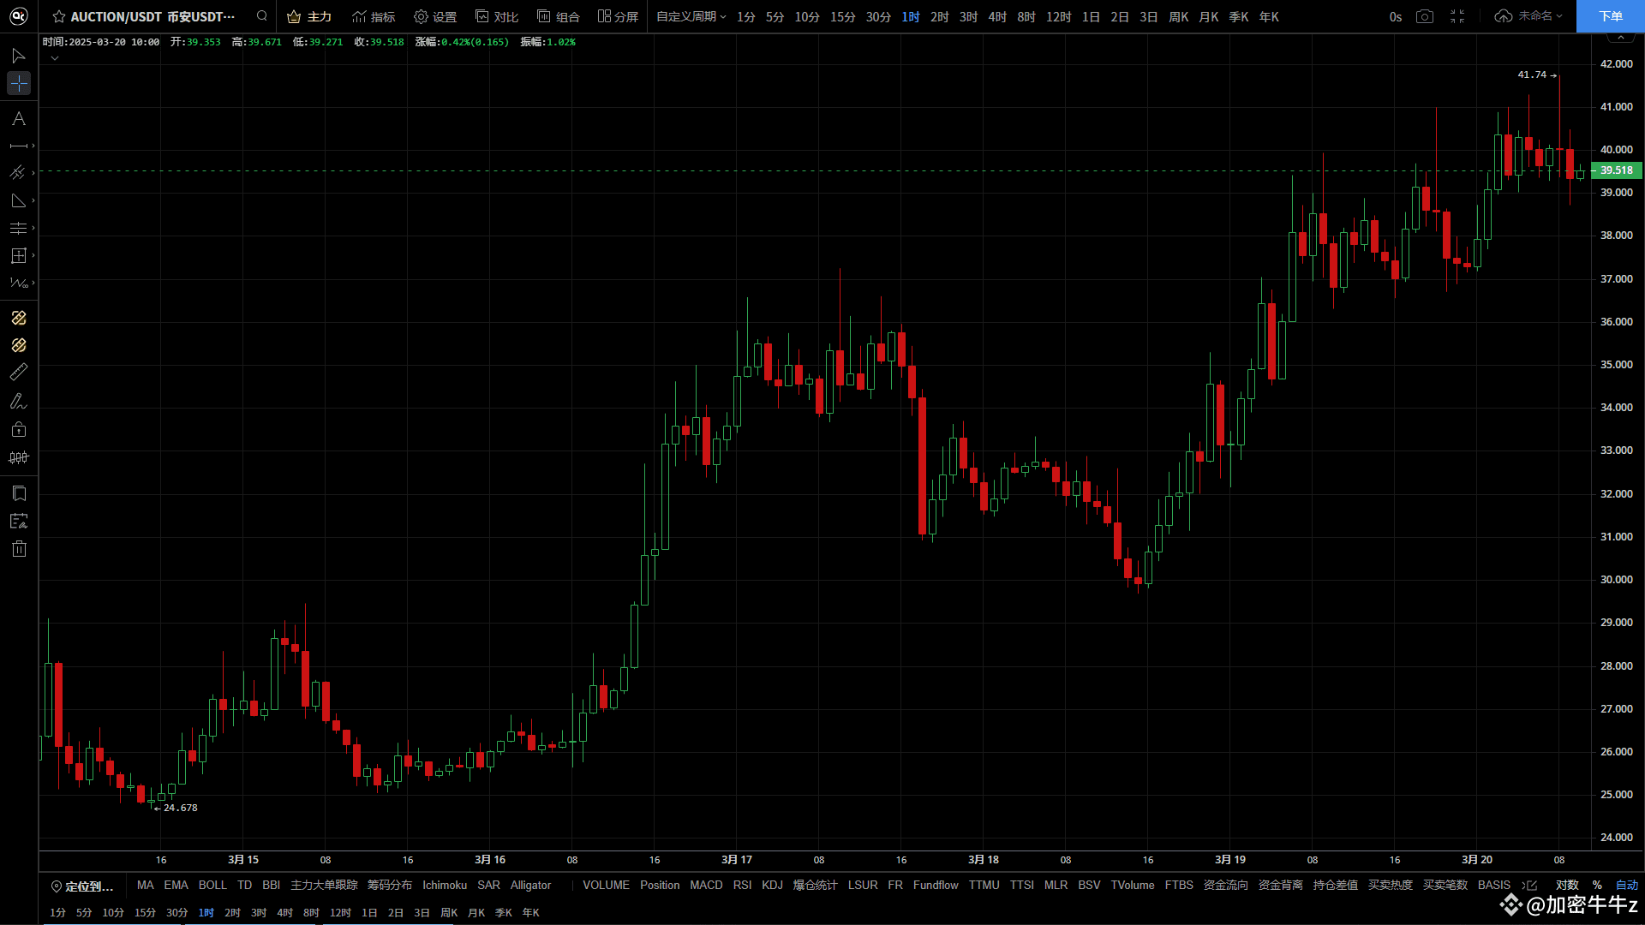Select the freehand brush tool
Screen dimensions: 1645x925
point(18,401)
